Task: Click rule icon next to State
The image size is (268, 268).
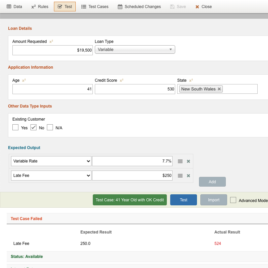Action: pyautogui.click(x=191, y=80)
